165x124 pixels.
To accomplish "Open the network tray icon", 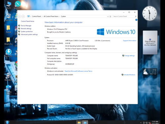I will (x=147, y=123).
